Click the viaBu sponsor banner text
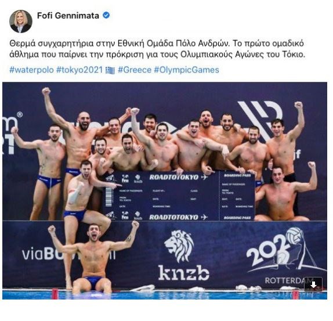The image size is (333, 321). click(x=68, y=254)
